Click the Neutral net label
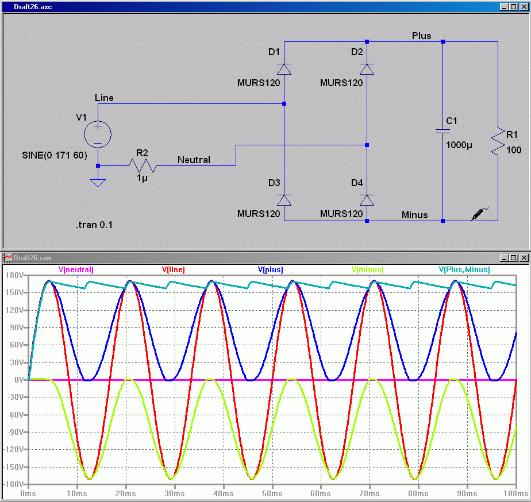 (194, 160)
